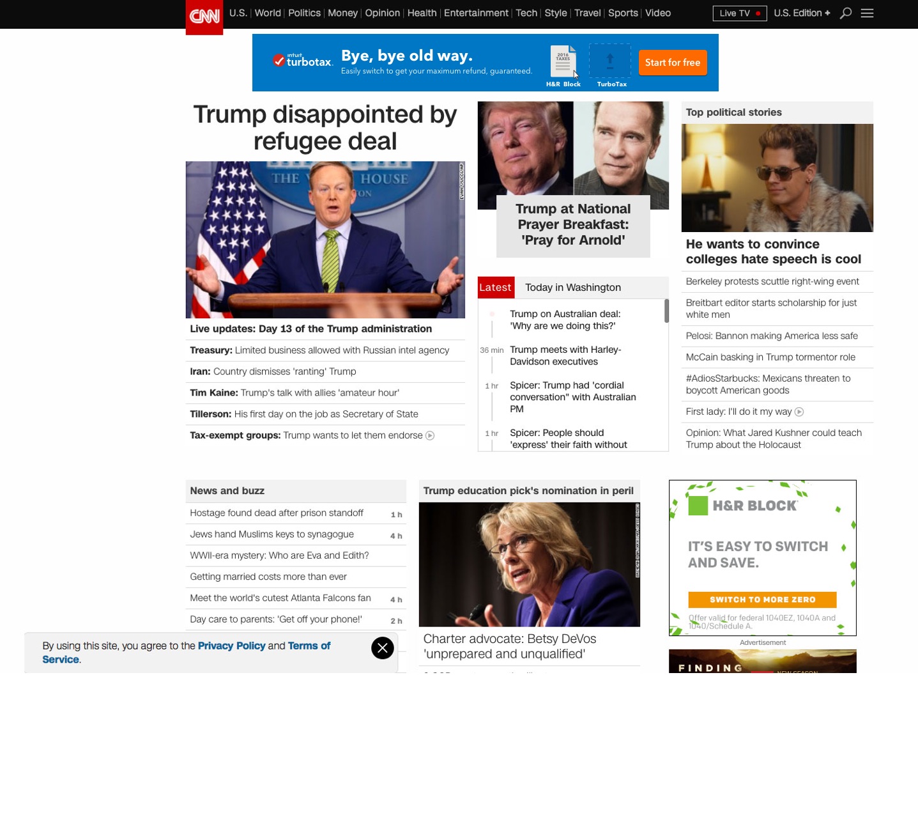918x822 pixels.
Task: Read 'Pray for Arnold' prayer breakfast story
Action: click(573, 225)
